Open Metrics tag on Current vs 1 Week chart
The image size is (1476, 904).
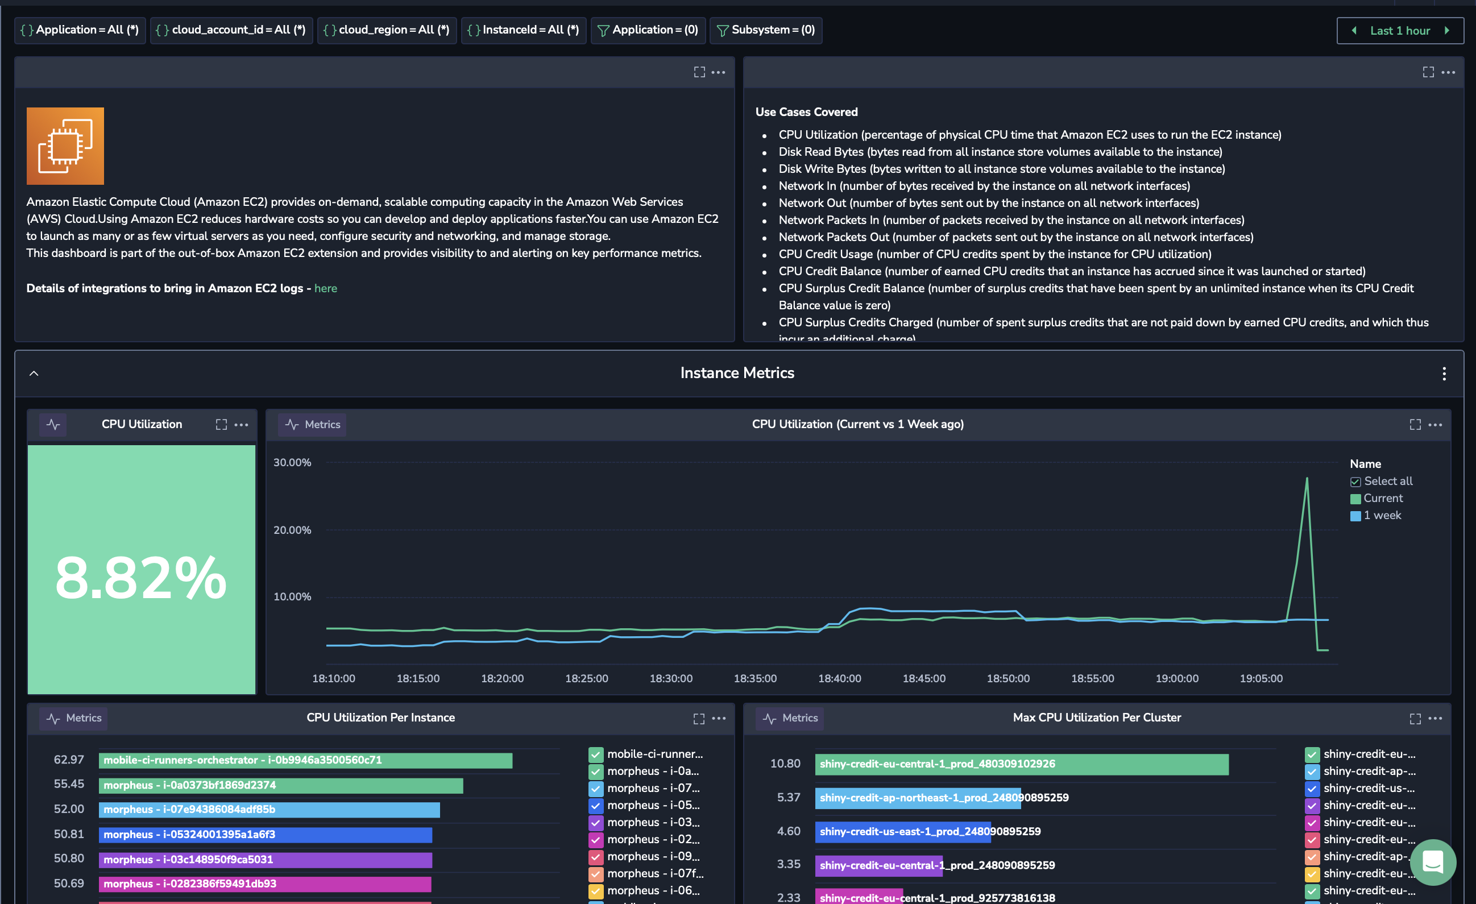click(312, 424)
